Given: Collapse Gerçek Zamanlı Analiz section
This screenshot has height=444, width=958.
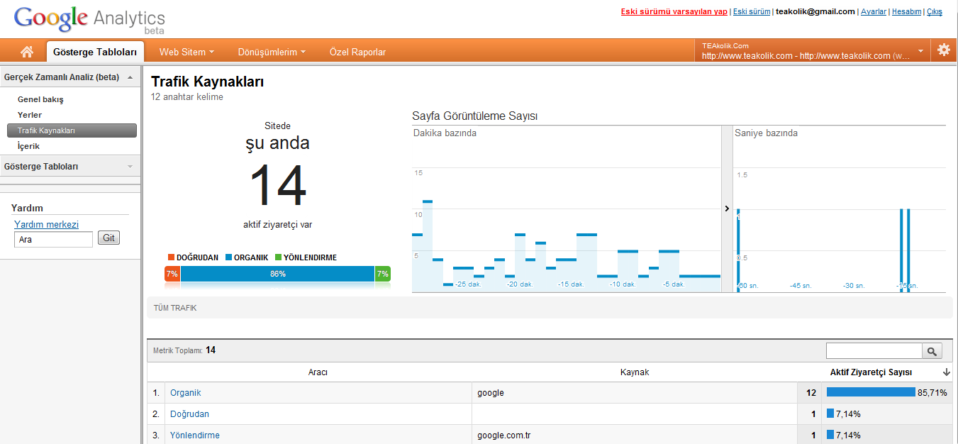Looking at the screenshot, I should (x=70, y=77).
